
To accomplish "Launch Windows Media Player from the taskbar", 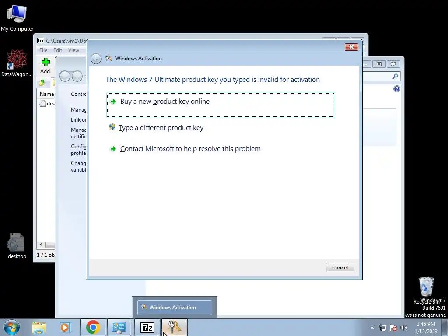I will [65, 328].
